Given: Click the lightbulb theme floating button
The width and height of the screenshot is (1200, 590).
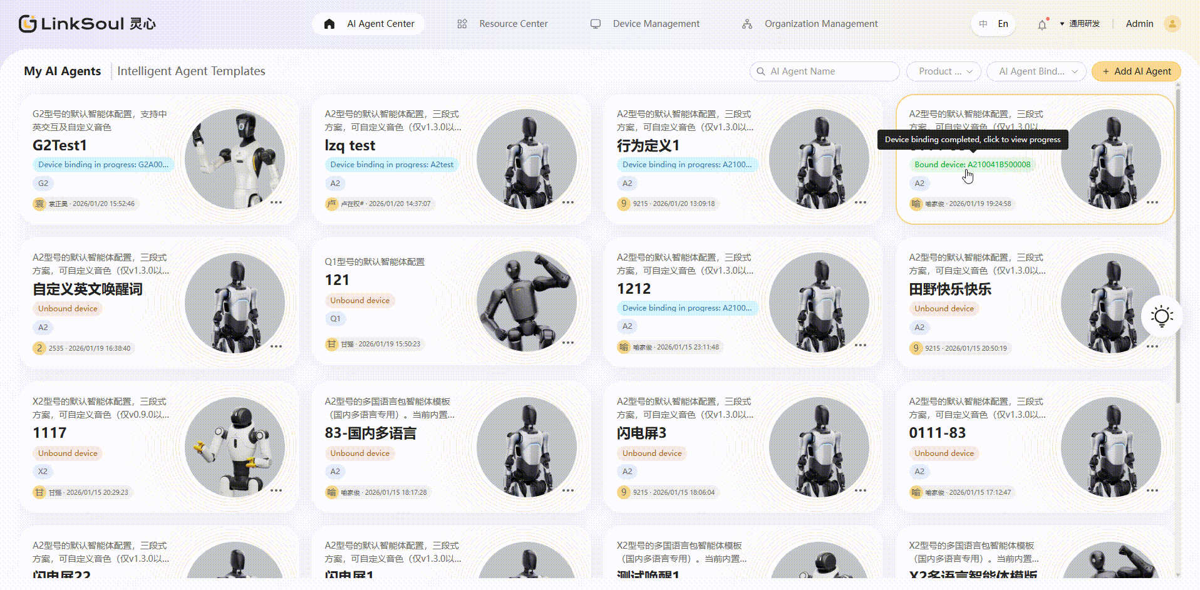Looking at the screenshot, I should [x=1162, y=316].
